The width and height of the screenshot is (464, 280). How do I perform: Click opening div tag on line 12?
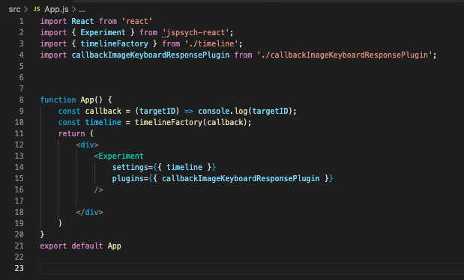click(x=87, y=145)
